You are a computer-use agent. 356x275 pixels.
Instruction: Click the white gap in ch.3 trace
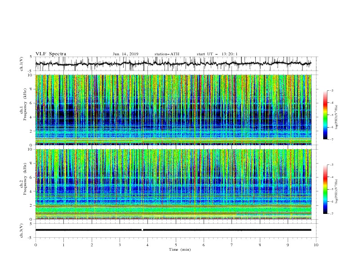(142, 230)
